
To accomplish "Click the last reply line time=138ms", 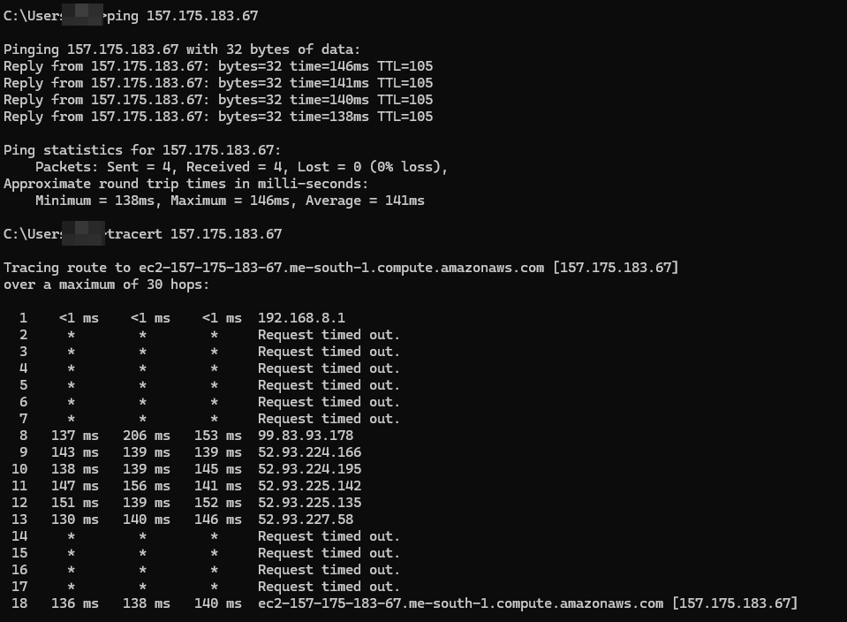I will (x=329, y=117).
